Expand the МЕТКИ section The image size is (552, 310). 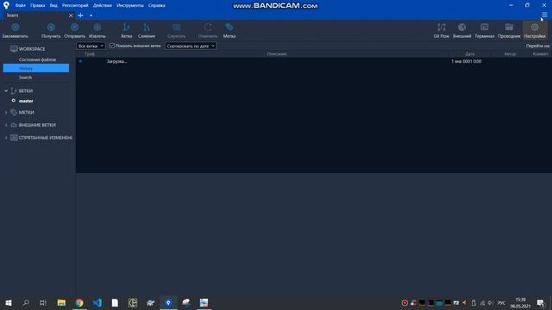click(6, 113)
